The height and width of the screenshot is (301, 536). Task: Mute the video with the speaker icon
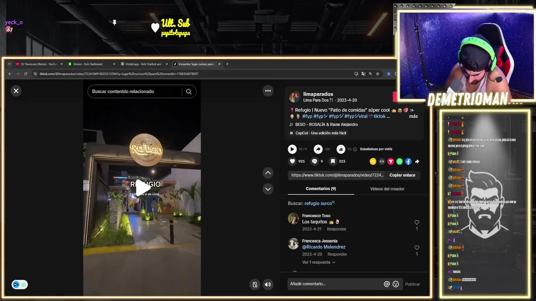click(x=268, y=285)
